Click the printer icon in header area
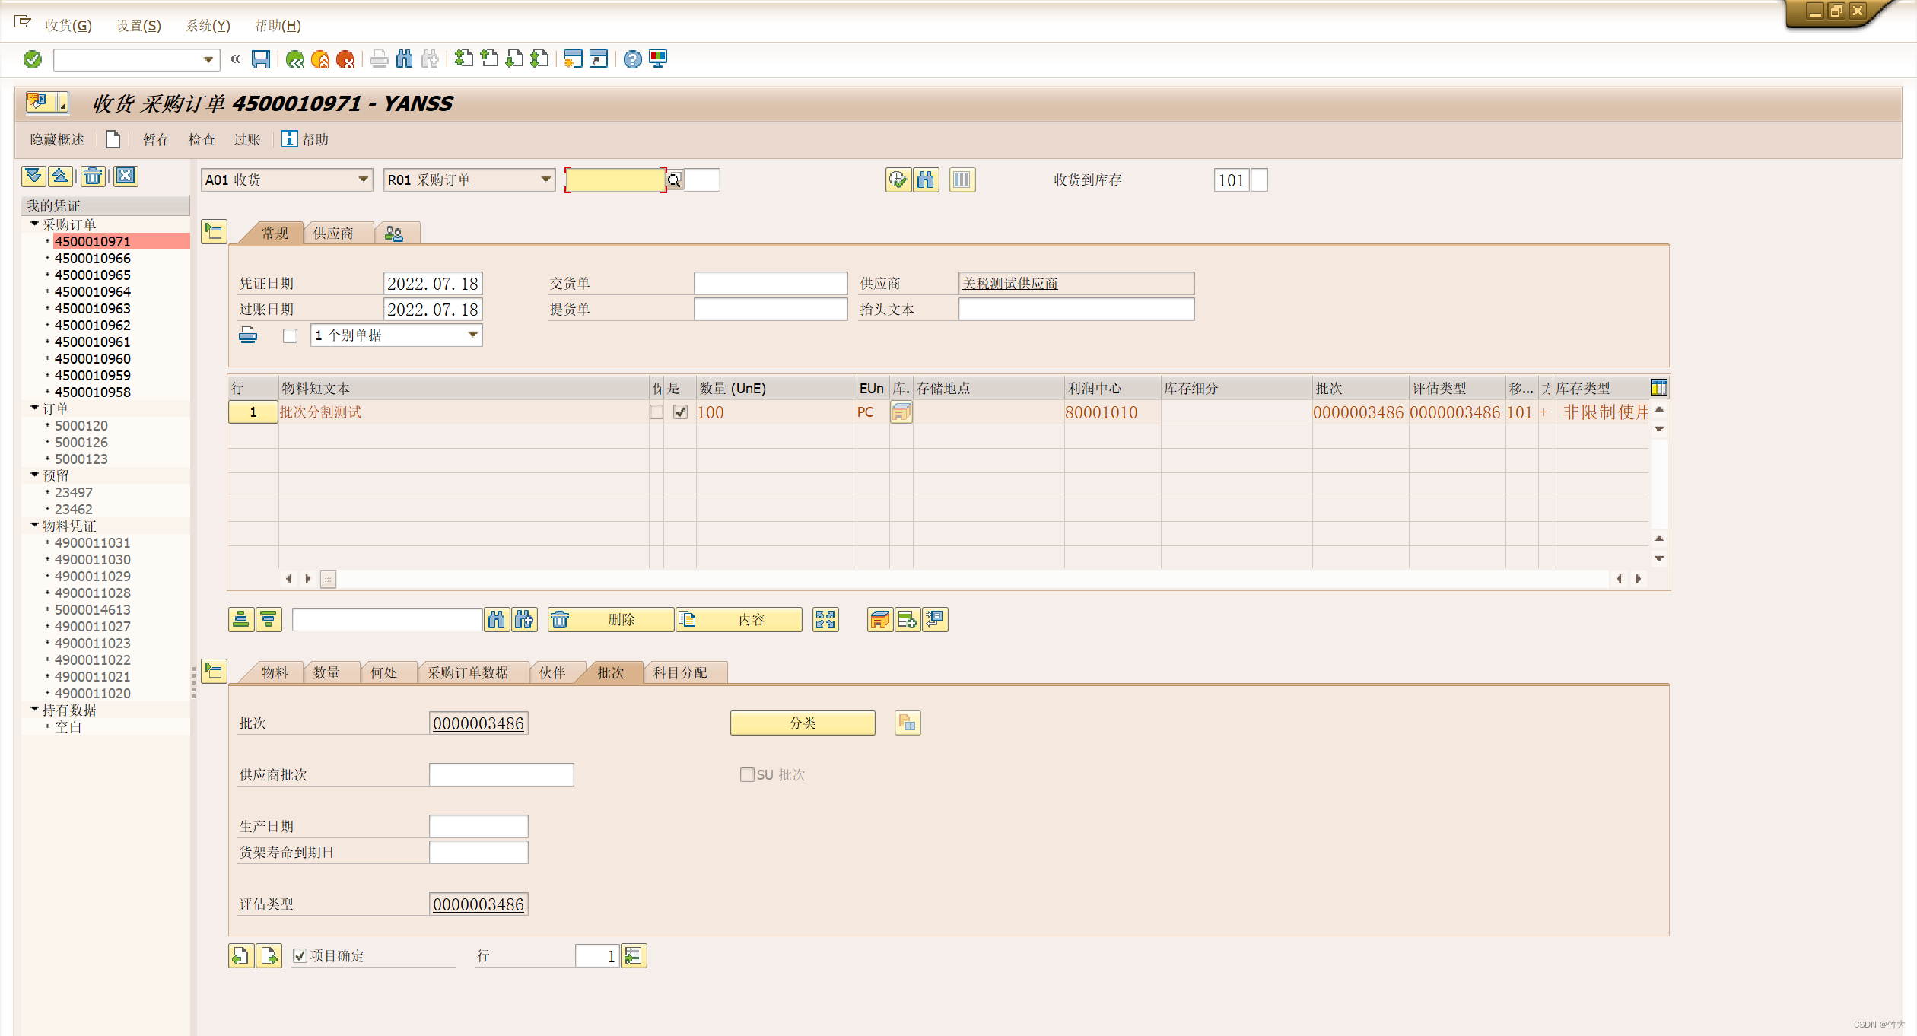Image resolution: width=1917 pixels, height=1036 pixels. click(248, 335)
